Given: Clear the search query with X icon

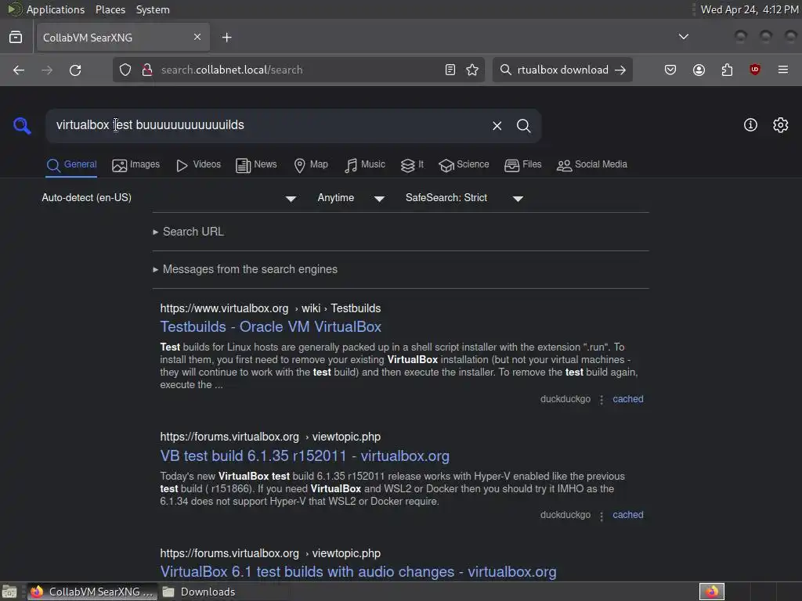Looking at the screenshot, I should [497, 126].
